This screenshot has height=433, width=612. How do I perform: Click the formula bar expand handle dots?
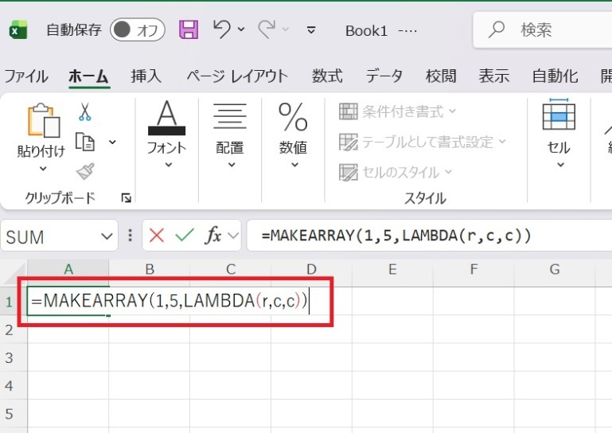[130, 236]
